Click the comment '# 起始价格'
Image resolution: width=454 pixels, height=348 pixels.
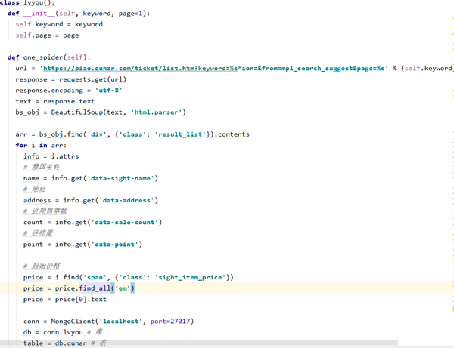42,266
